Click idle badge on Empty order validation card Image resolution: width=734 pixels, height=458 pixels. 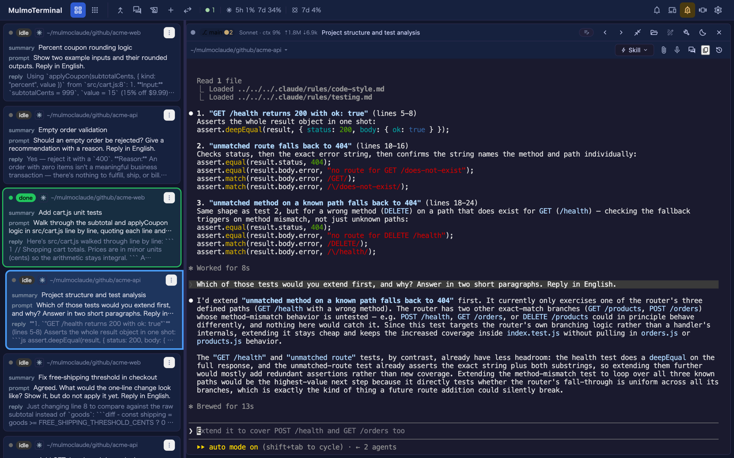tap(23, 115)
